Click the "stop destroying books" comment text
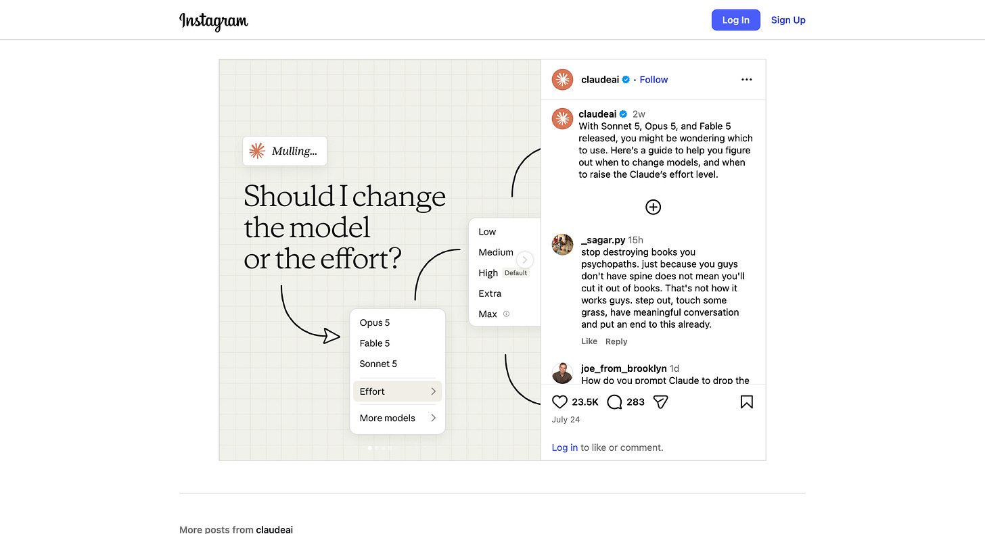 point(663,288)
